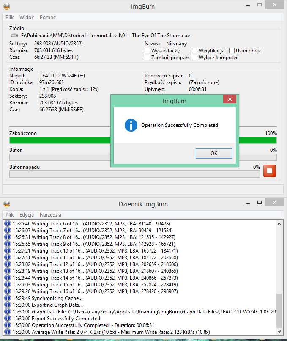The image size is (287, 341).
Task: Click the '(Zakończone)' write speed value
Action: [204, 82]
